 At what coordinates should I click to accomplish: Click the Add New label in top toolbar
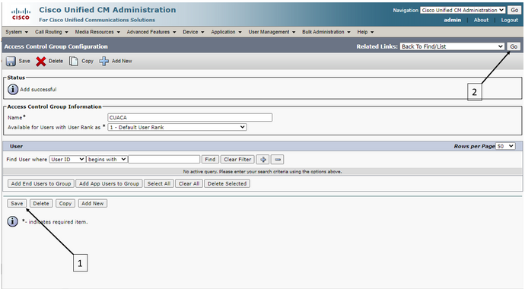click(122, 61)
